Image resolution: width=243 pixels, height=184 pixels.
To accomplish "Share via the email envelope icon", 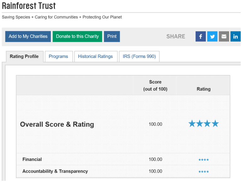I will pyautogui.click(x=224, y=36).
